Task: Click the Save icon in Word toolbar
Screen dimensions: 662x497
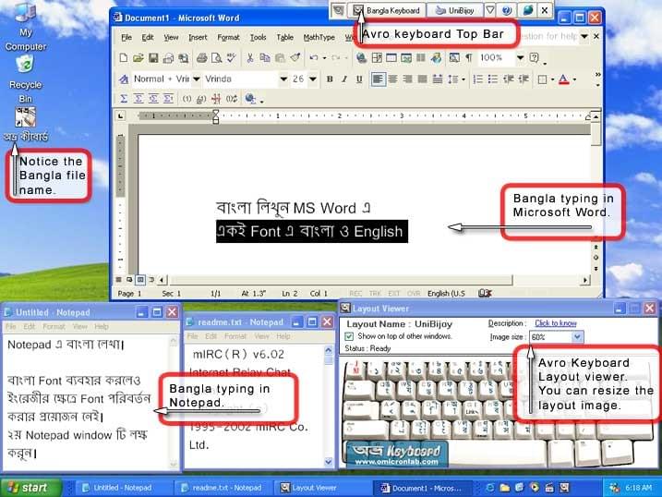Action: pos(153,58)
